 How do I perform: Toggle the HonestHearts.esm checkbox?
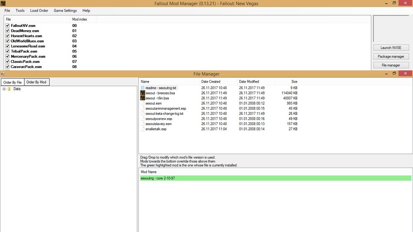tap(7, 36)
